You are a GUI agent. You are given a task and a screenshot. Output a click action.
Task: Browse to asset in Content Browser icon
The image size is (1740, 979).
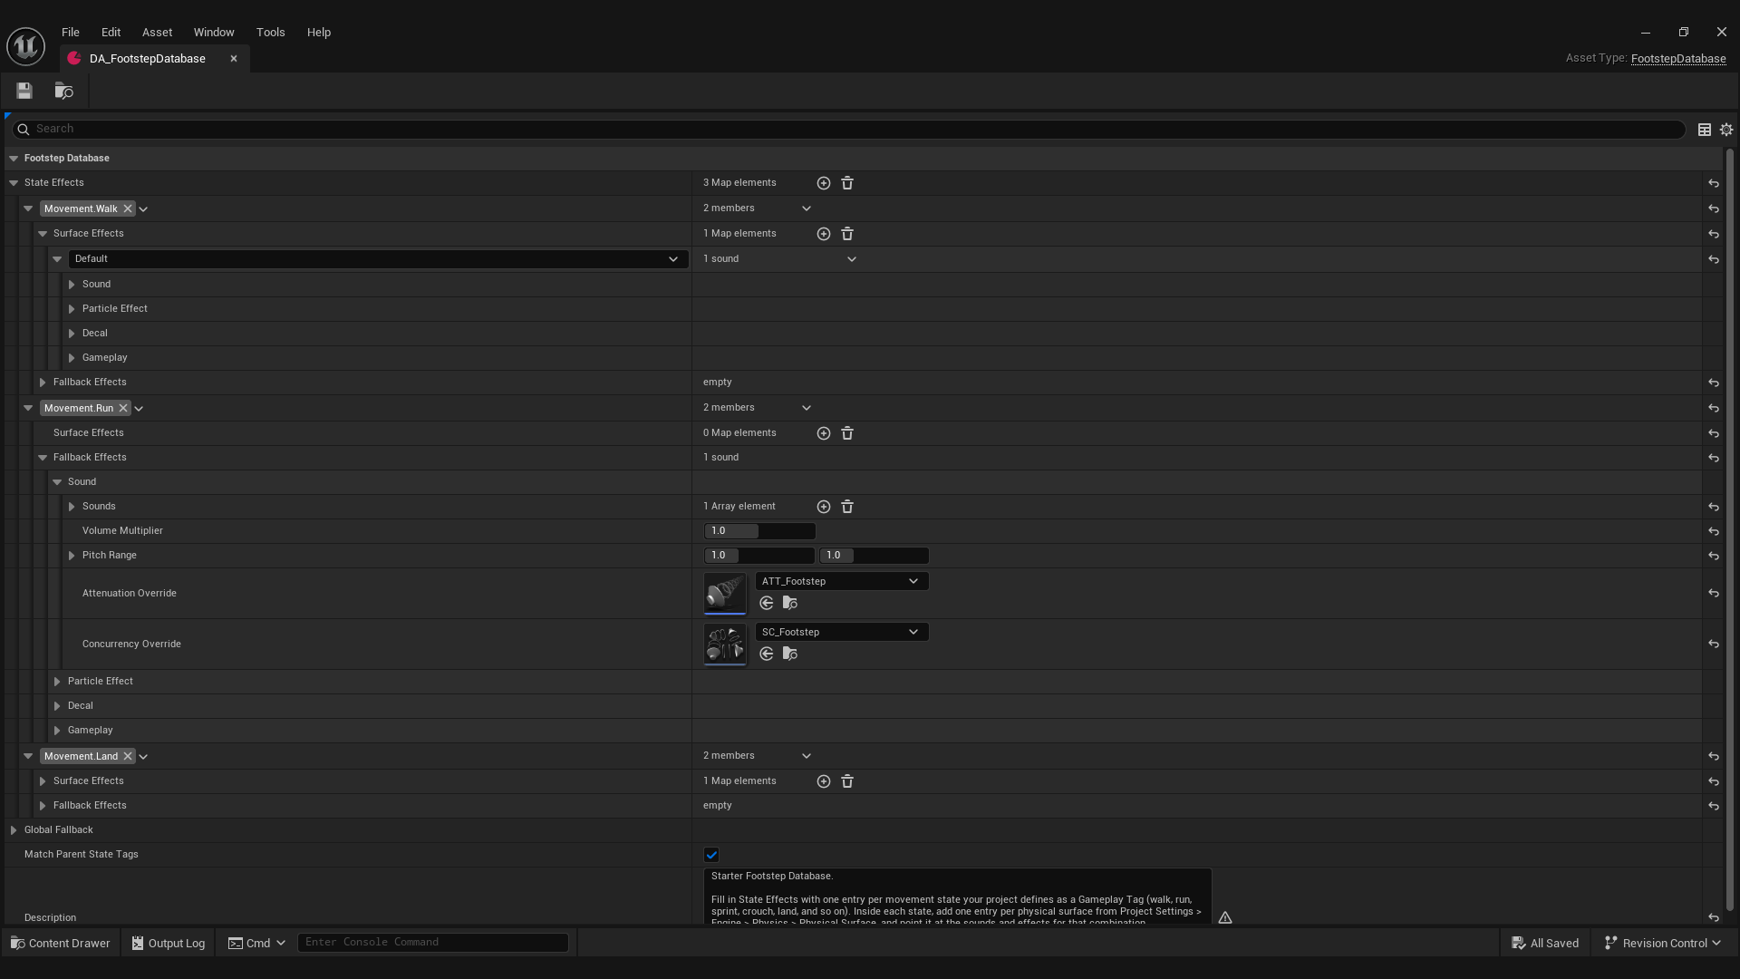pyautogui.click(x=63, y=91)
